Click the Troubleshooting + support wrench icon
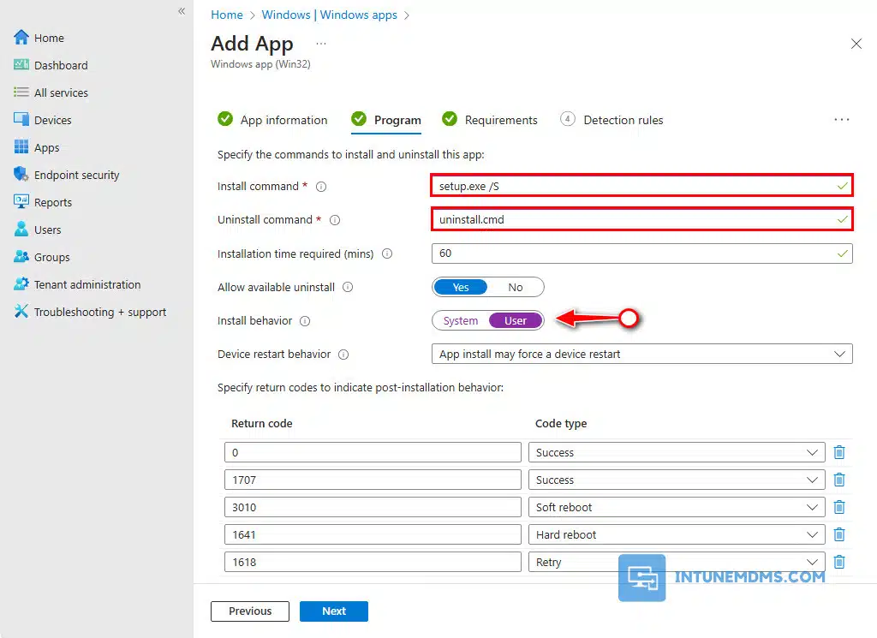Image resolution: width=877 pixels, height=638 pixels. coord(21,312)
